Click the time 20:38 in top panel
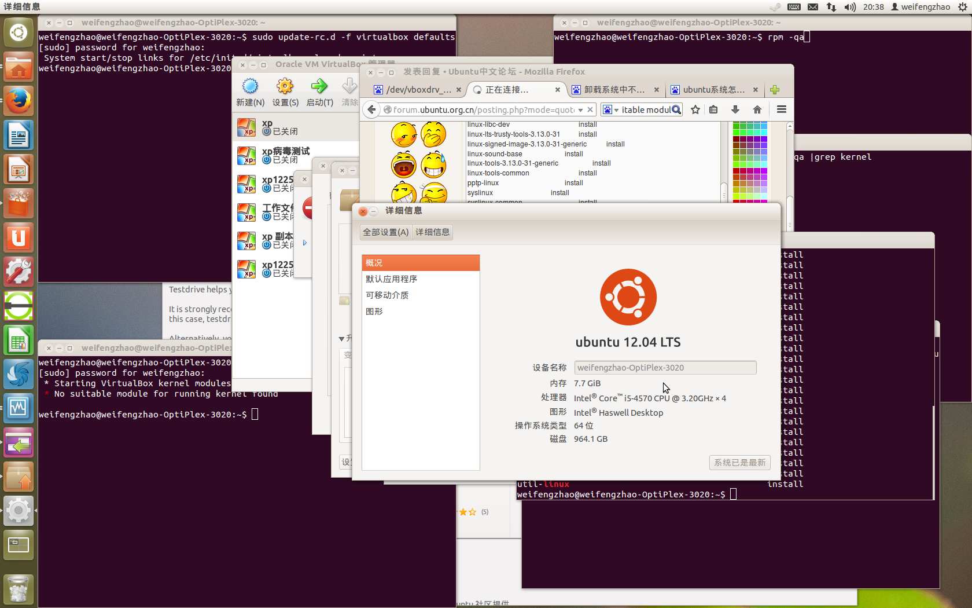The width and height of the screenshot is (972, 608). point(873,7)
